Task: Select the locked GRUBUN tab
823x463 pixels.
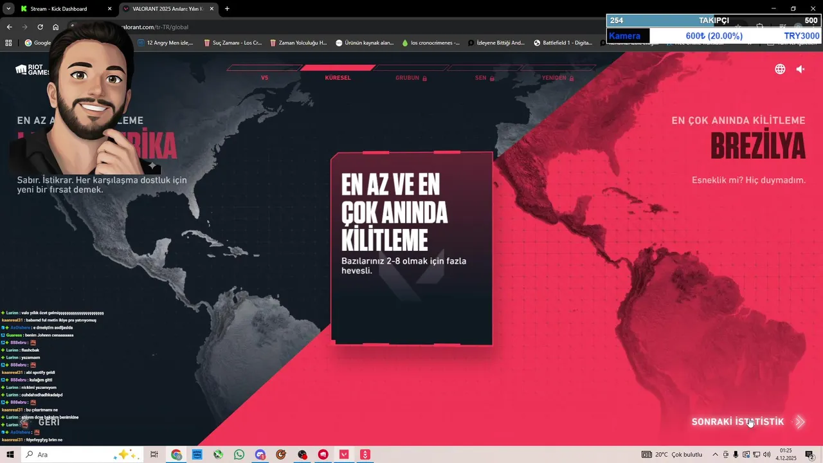Action: tap(411, 78)
